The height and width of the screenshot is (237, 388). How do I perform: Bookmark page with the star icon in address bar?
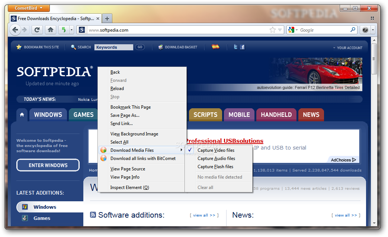272,30
